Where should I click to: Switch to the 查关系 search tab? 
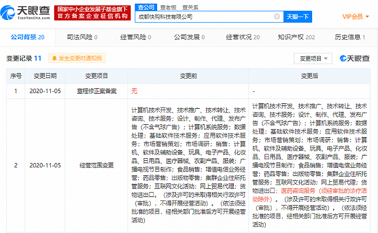[190, 8]
